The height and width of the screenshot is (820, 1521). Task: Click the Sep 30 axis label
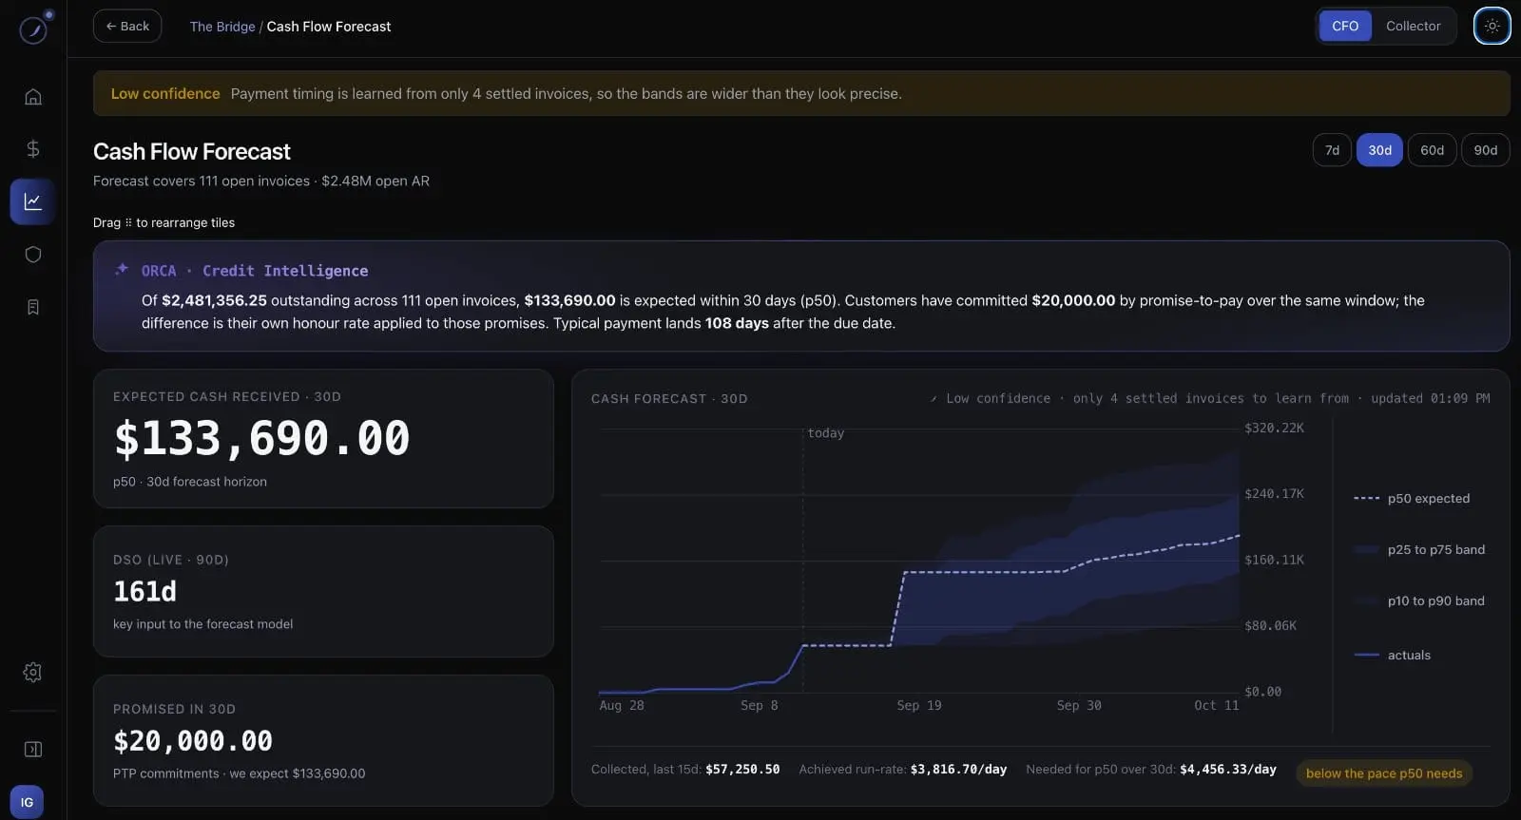tap(1079, 705)
